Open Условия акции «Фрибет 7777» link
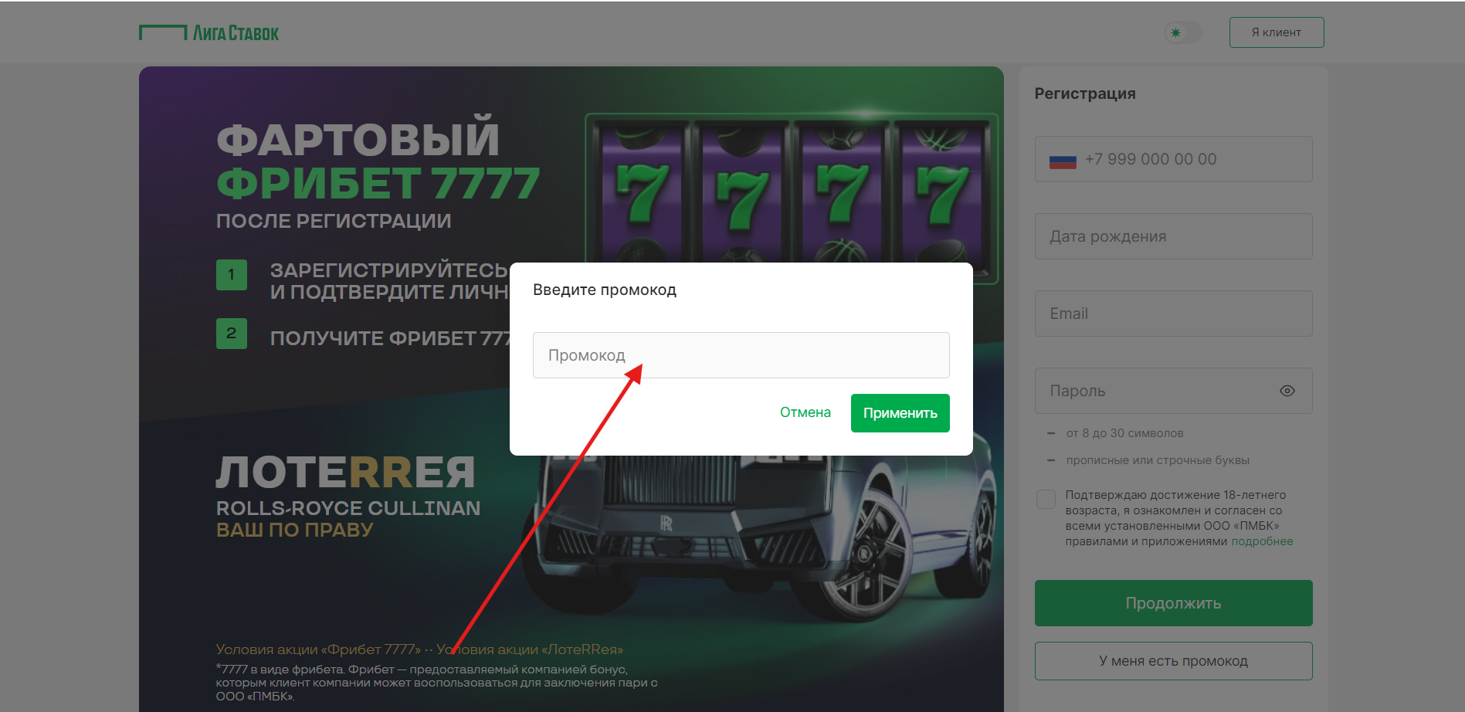 (318, 649)
